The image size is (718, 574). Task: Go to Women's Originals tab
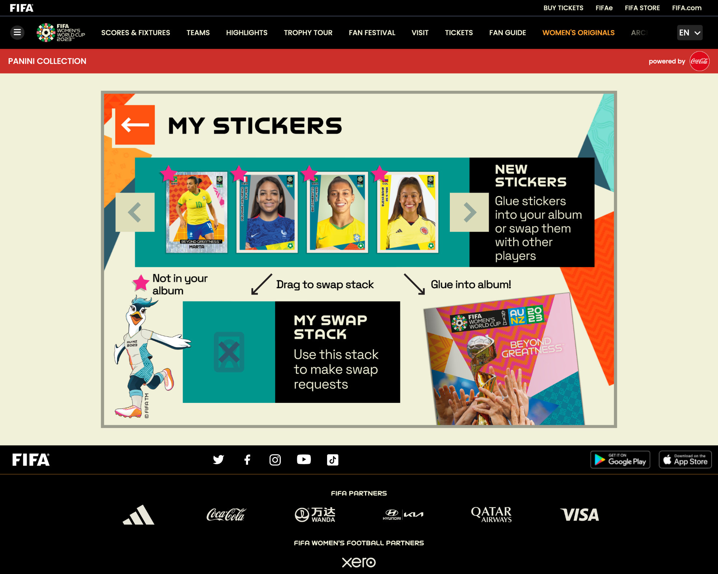[578, 33]
